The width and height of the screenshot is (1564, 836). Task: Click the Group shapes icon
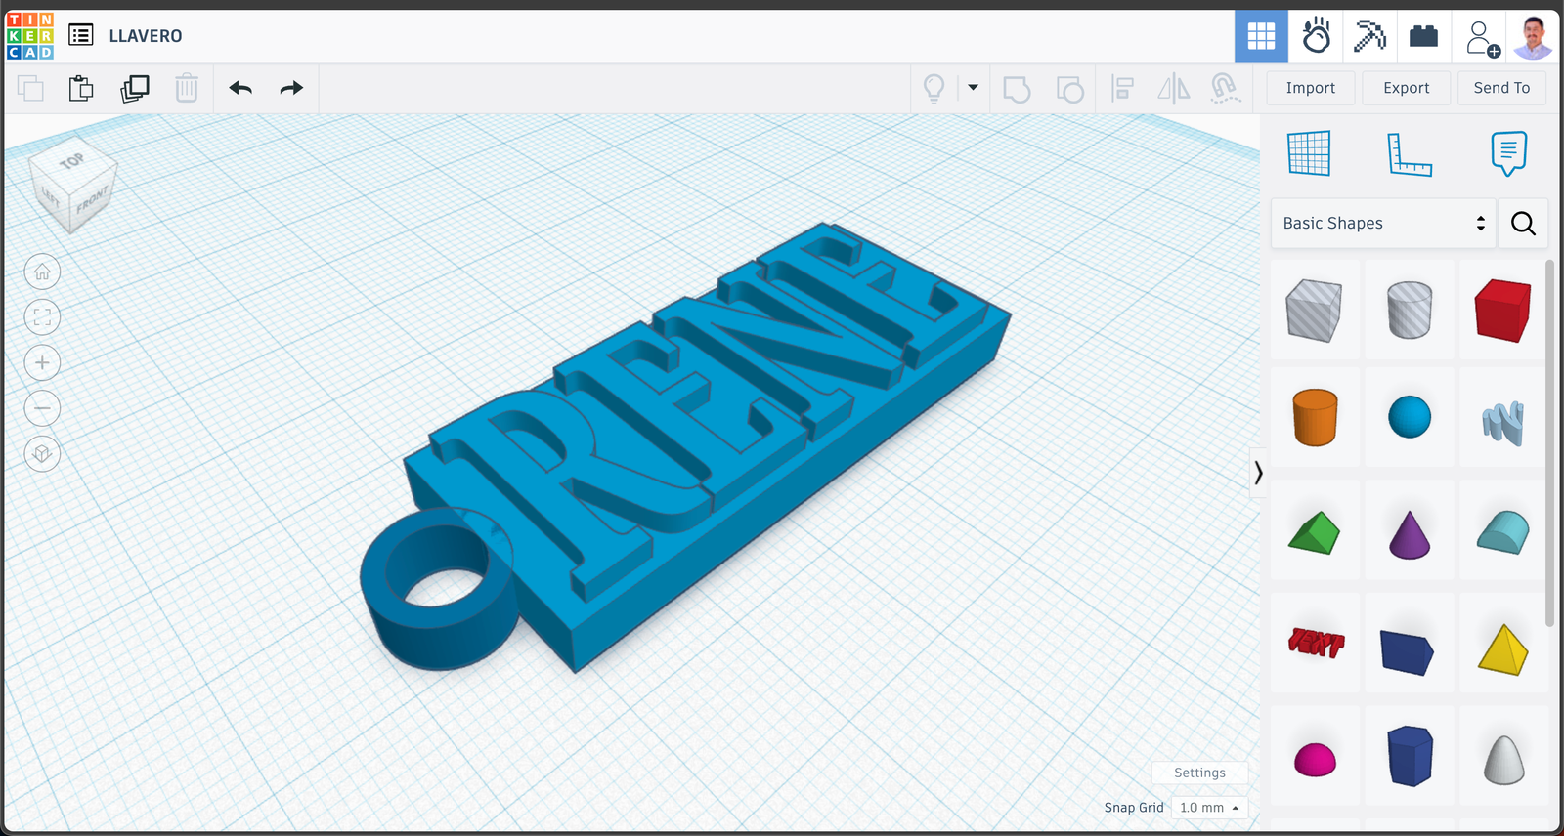(1017, 89)
